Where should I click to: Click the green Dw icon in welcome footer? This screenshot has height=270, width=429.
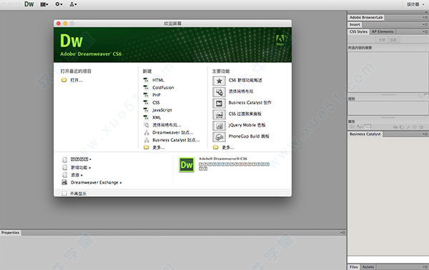187,165
